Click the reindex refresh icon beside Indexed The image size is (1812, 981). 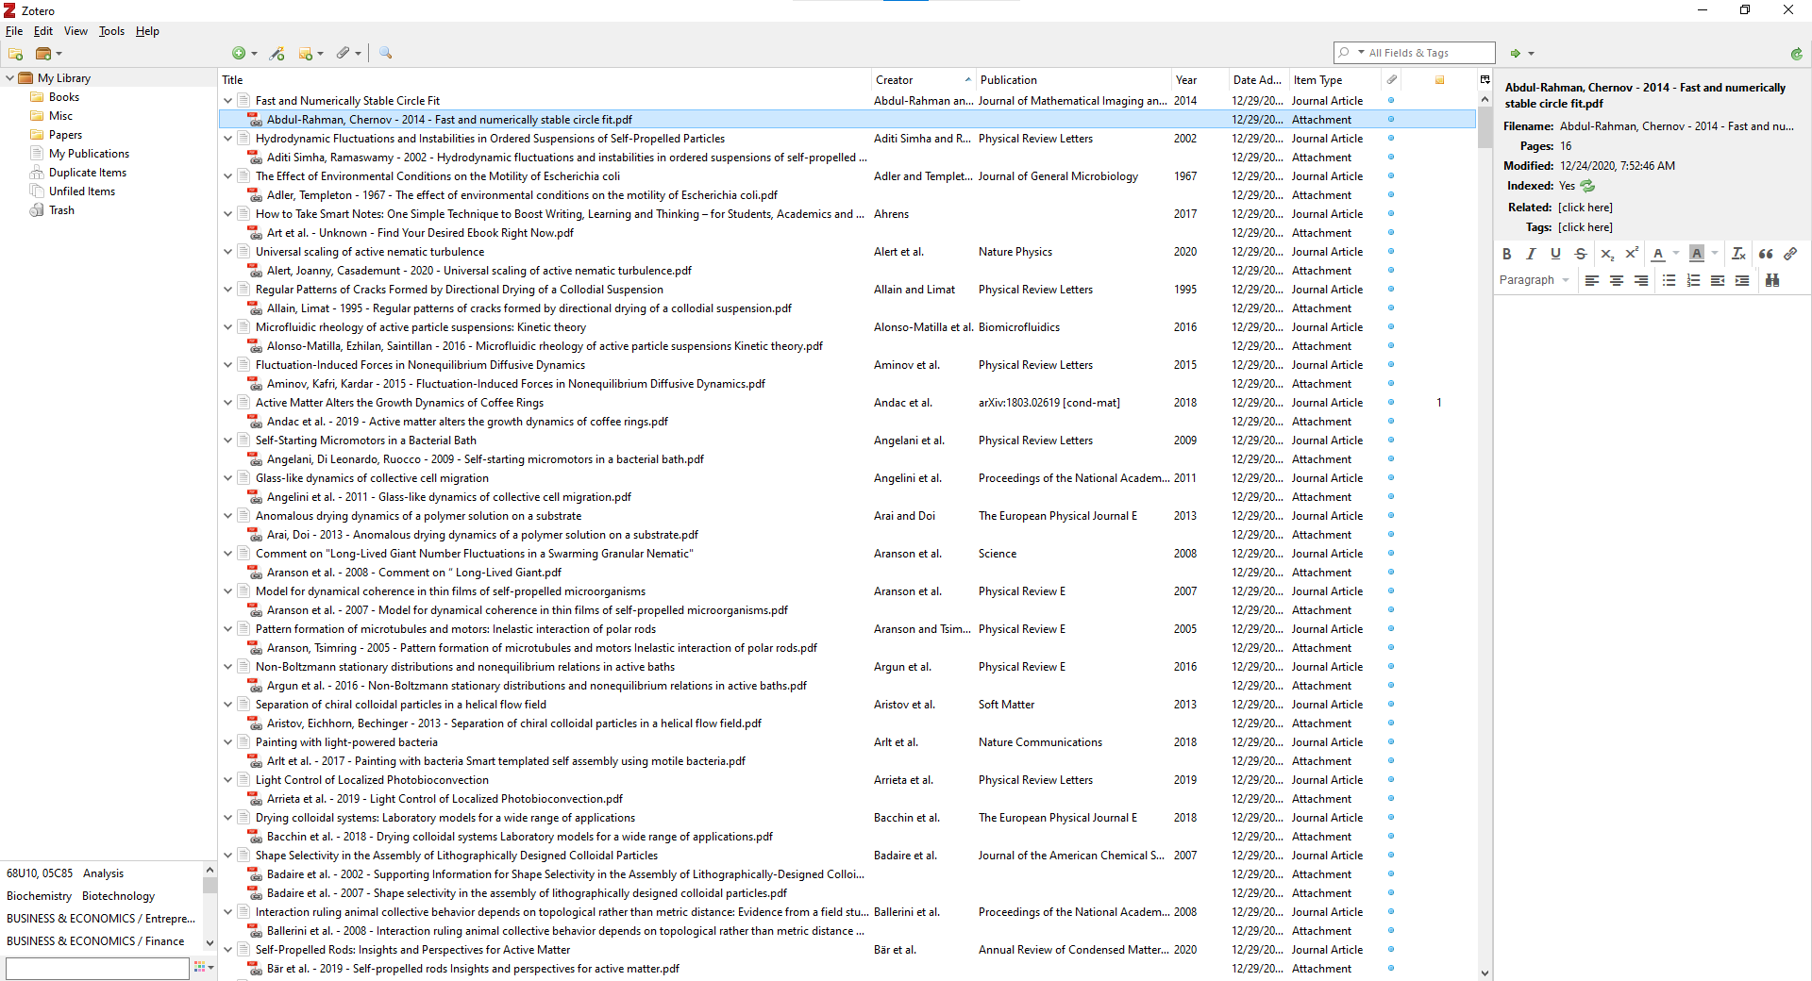1587,186
